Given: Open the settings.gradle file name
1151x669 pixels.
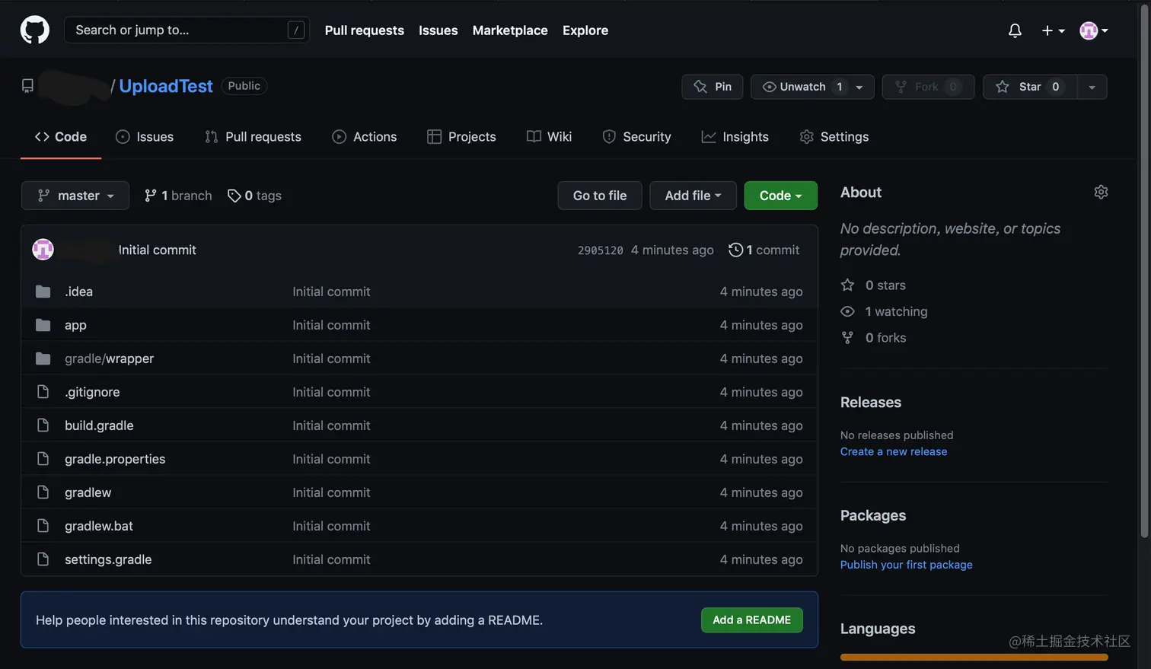Looking at the screenshot, I should [108, 559].
